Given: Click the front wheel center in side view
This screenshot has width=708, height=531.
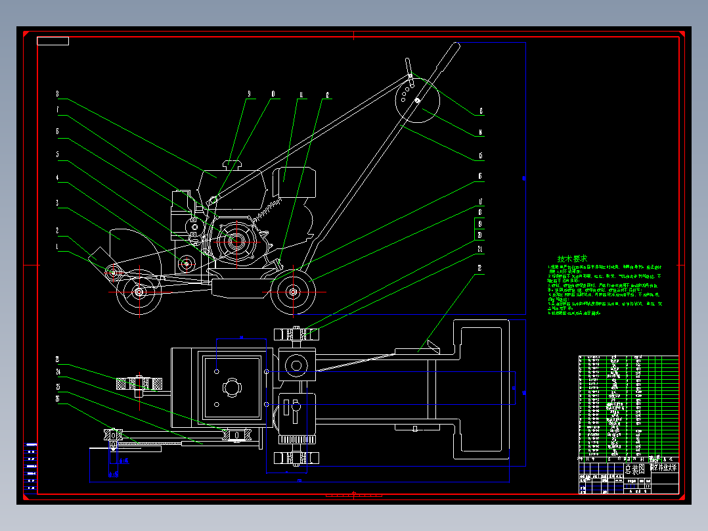Looking at the screenshot, I should pos(139,292).
